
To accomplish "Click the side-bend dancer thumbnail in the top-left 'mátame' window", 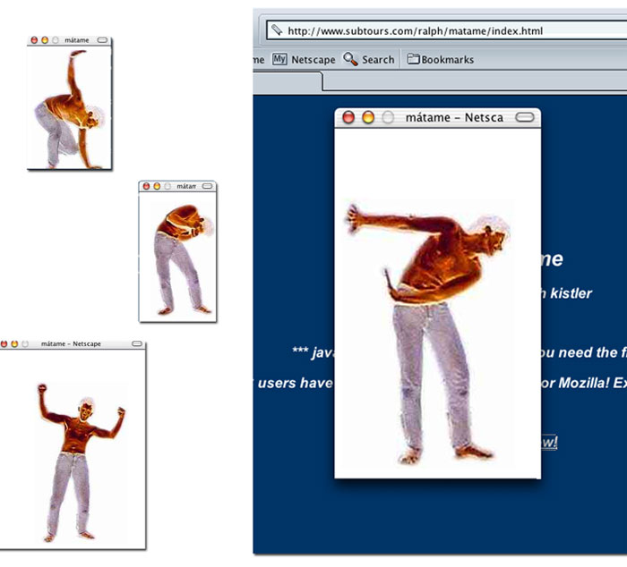I will 69,108.
